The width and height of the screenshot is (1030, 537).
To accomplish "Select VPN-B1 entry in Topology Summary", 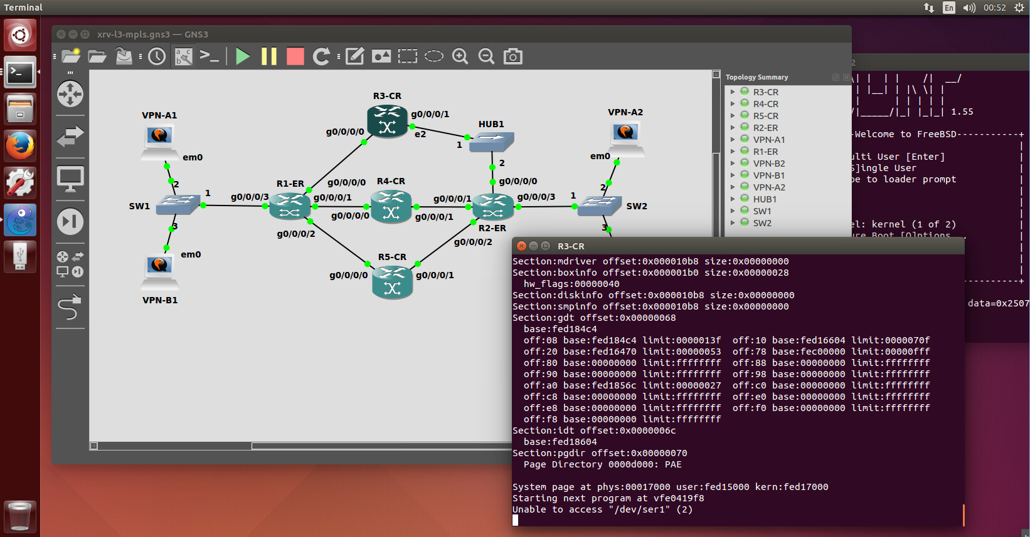I will (768, 175).
